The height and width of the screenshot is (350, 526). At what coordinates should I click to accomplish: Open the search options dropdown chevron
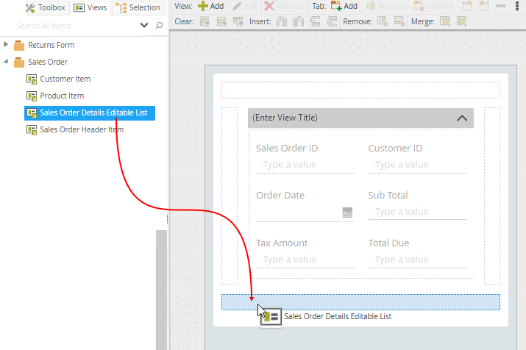[x=144, y=25]
